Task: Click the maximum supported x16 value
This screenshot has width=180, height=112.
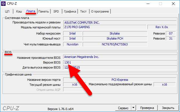Action: click(x=164, y=84)
